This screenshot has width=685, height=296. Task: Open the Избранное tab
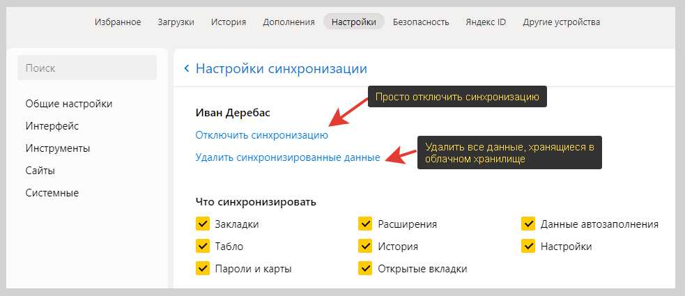tap(118, 22)
